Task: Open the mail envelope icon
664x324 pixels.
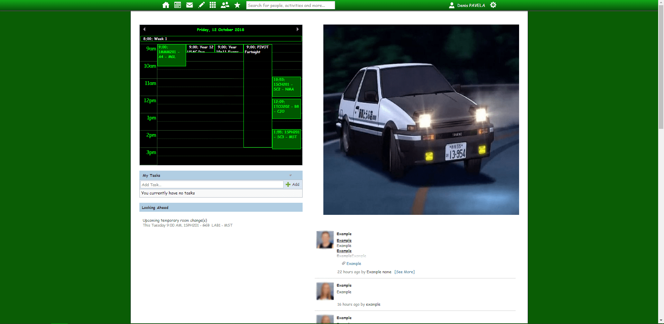Action: point(190,5)
